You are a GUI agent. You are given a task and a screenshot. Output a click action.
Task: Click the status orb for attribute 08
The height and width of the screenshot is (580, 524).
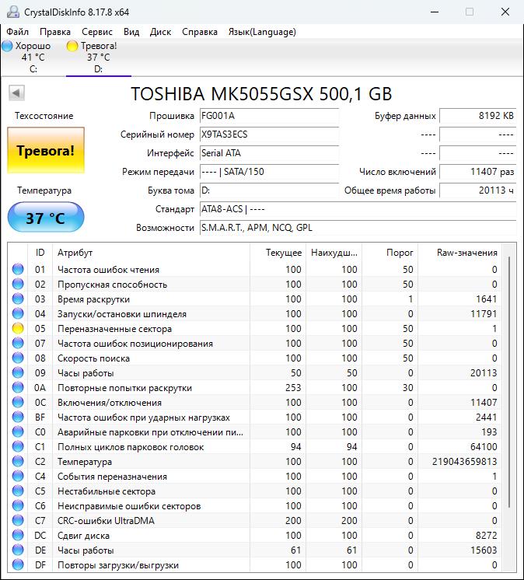[x=18, y=358]
